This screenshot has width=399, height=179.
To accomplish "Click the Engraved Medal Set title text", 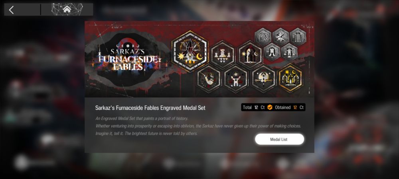I will coord(150,108).
